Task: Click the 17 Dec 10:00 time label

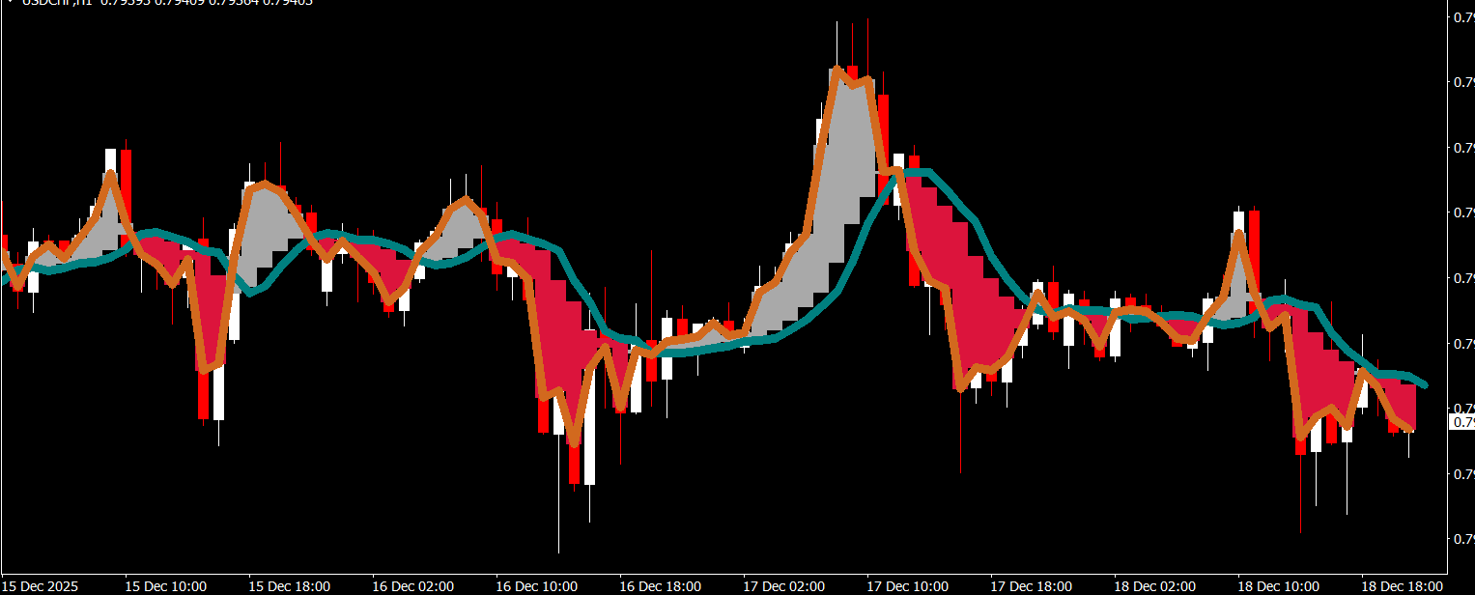Action: click(908, 586)
